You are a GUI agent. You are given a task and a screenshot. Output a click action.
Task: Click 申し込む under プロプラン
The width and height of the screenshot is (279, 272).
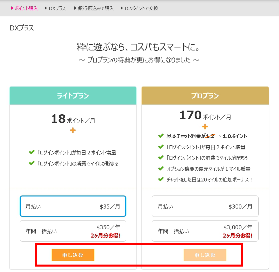[205, 255]
